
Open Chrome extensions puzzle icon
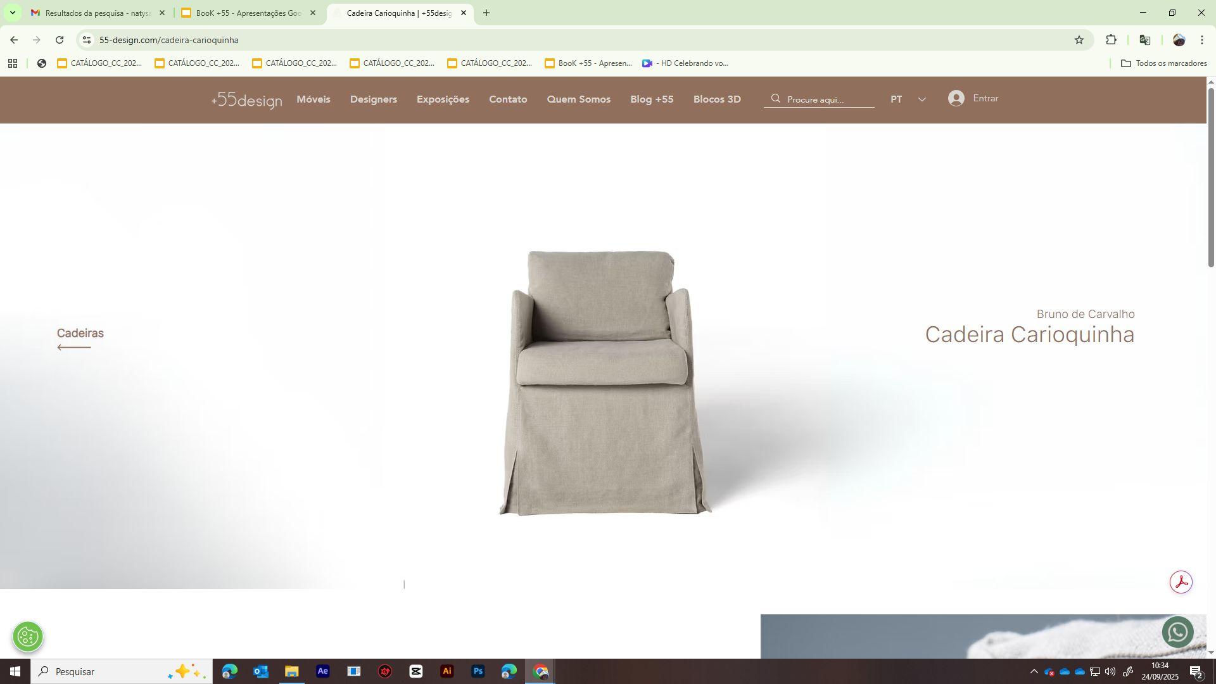(x=1111, y=40)
